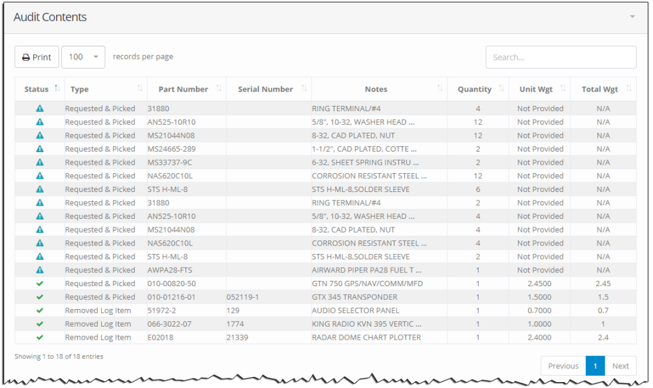Viewport: 653px width, 388px height.
Task: Click unit weight 2.4500
Action: 539,283
